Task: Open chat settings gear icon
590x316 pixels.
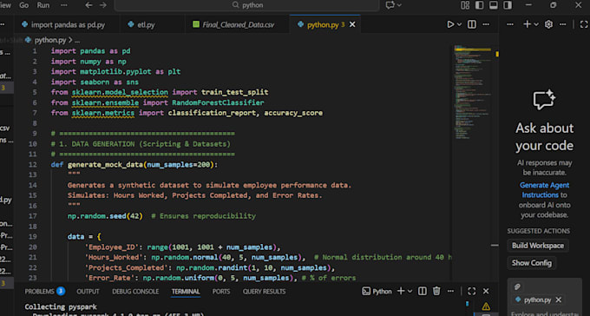Action: pyautogui.click(x=549, y=24)
